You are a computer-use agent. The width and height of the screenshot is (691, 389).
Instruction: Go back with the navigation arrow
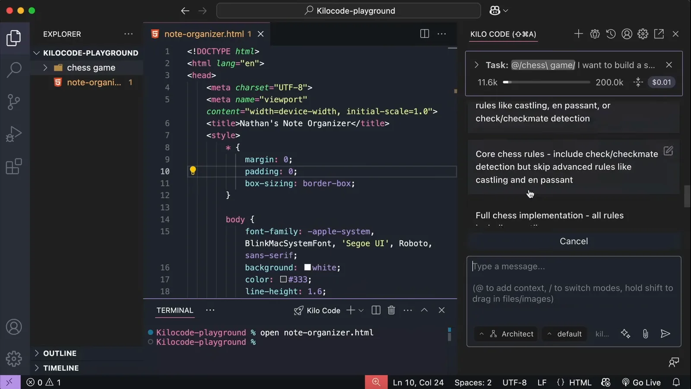[185, 11]
